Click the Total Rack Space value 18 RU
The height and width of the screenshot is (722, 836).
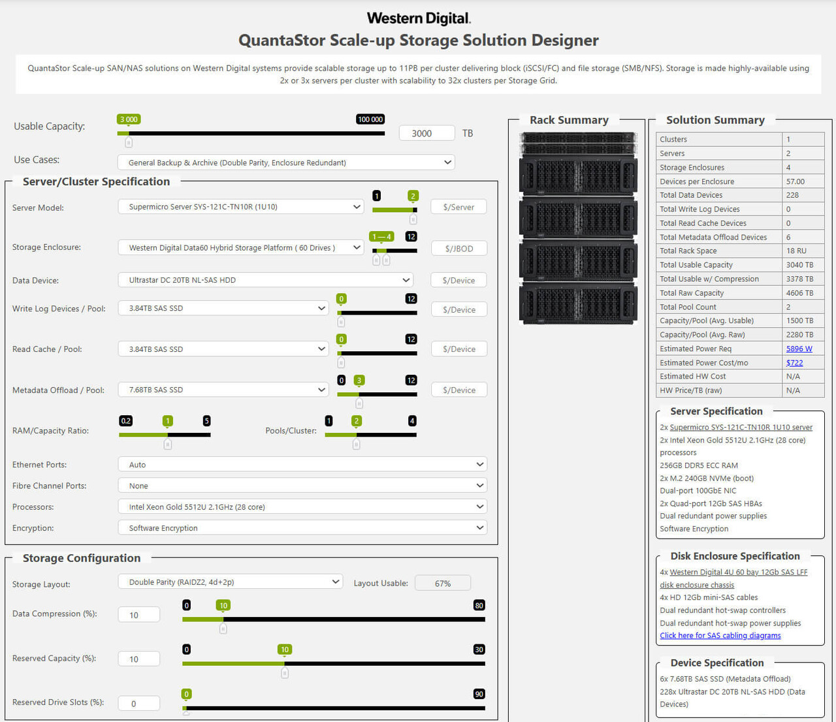[796, 251]
